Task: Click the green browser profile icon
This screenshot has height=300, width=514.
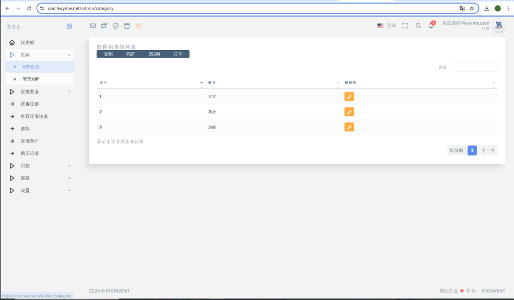Action: [497, 8]
